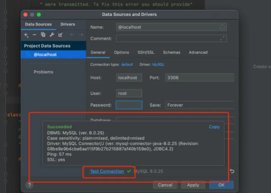Viewport: 271px width, 193px height.
Task: Click the green maximize window button
Action: coord(39,15)
